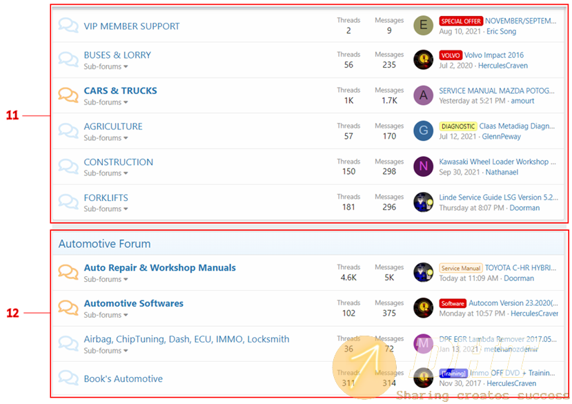Viewport: 572px width, 404px height.
Task: Open the Volvo Impact 2016 thread
Action: [x=493, y=55]
